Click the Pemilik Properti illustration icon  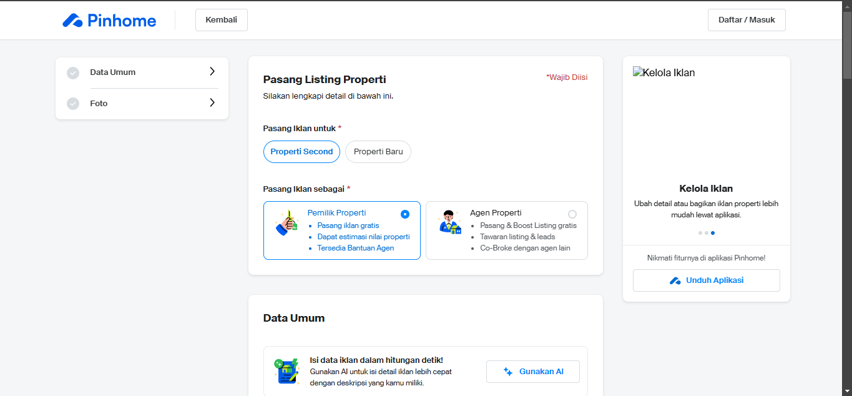click(286, 223)
